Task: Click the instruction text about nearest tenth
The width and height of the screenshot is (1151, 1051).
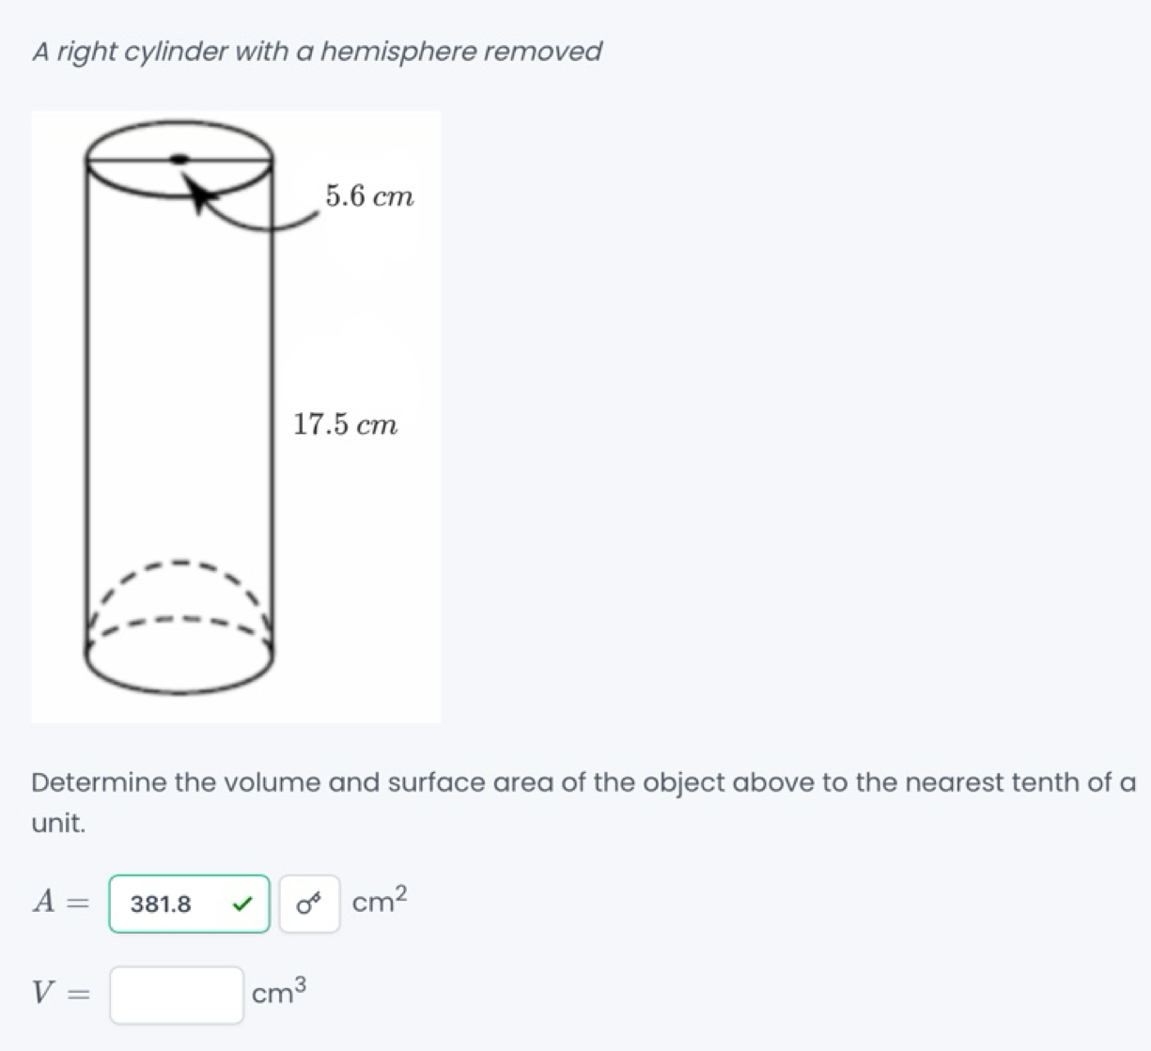Action: tap(564, 781)
